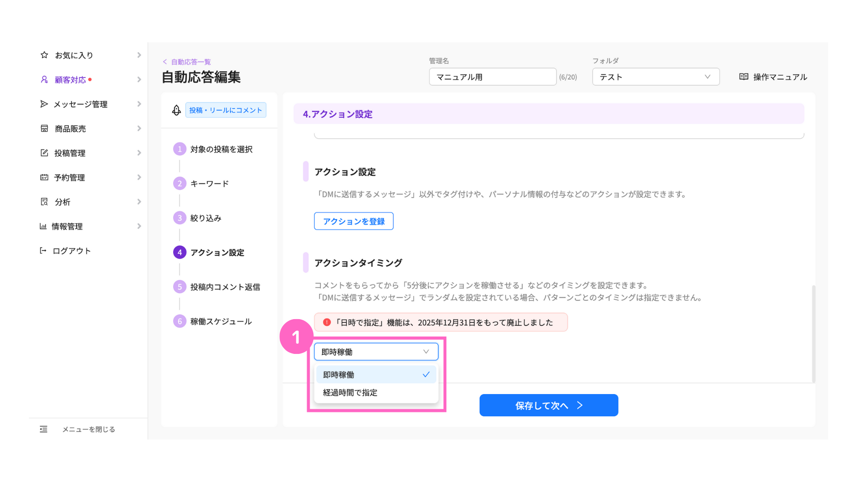Click the 商品販売 shop icon
This screenshot has height=482, width=857.
pos(44,129)
